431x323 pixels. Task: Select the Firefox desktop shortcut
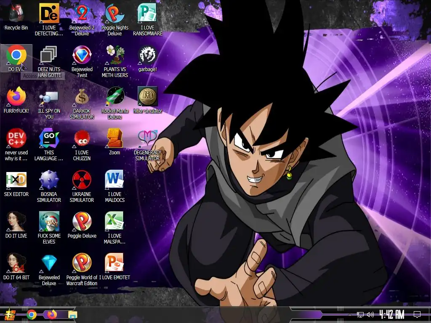[x=16, y=100]
